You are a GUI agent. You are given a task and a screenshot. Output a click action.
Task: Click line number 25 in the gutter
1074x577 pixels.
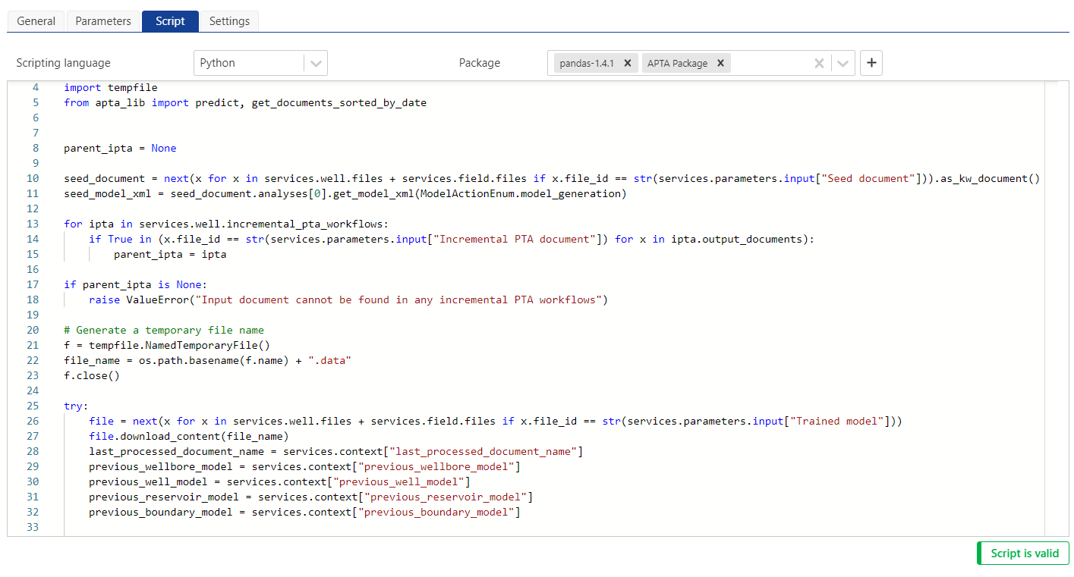point(32,406)
